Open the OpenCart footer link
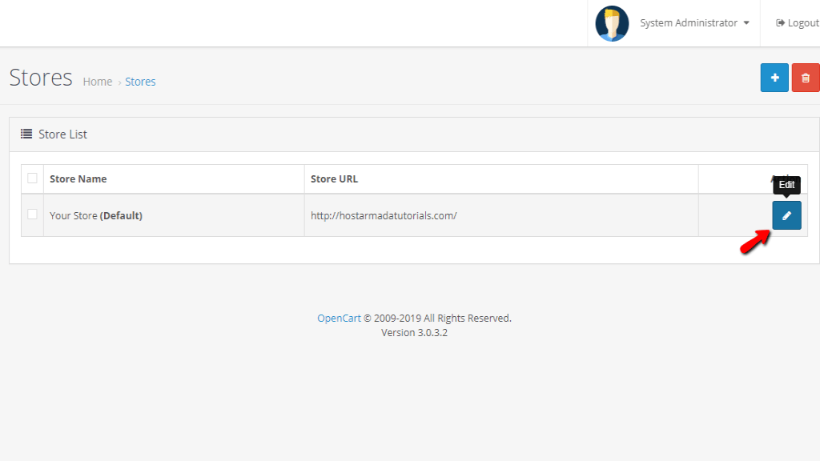Screen dimensions: 820x461 pyautogui.click(x=340, y=318)
